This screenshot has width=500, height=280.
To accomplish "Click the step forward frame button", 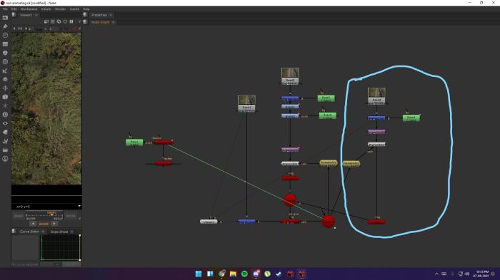I will [54, 224].
